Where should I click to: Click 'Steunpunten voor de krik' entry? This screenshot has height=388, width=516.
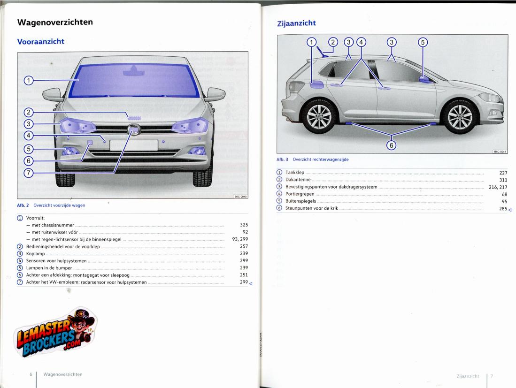coord(311,208)
